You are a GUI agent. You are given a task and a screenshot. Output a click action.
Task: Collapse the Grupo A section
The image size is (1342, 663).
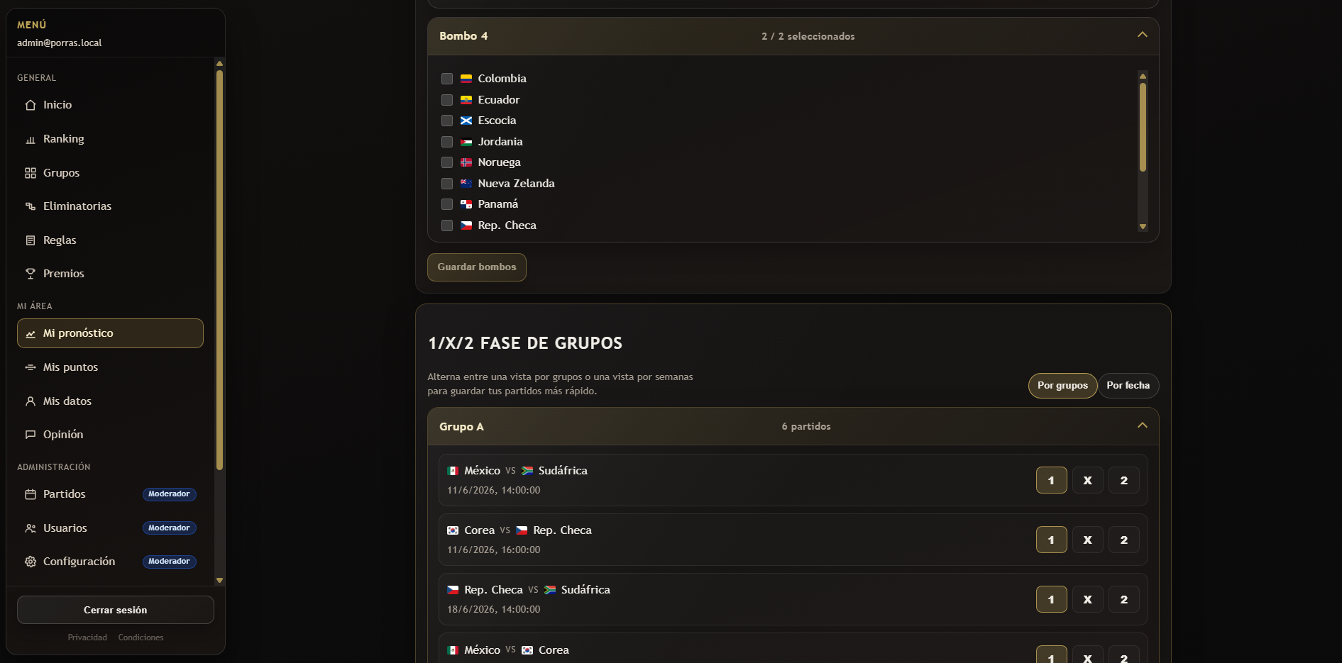(x=1143, y=425)
